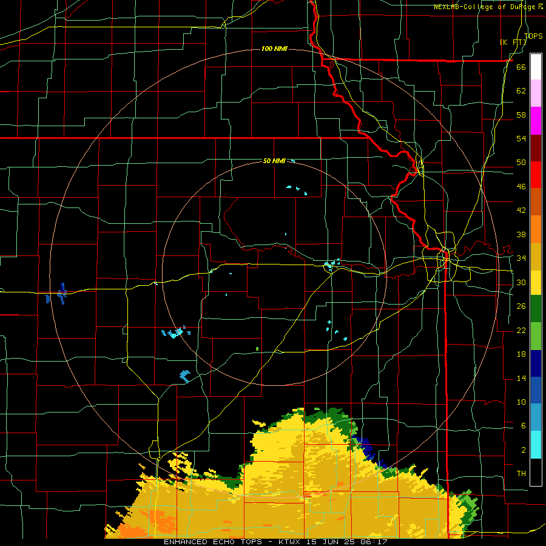Select the 6 legend value
The height and width of the screenshot is (546, 546).
[524, 426]
